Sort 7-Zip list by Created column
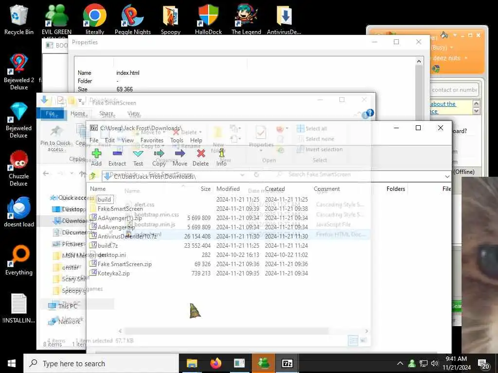The image size is (498, 373). pos(275,189)
